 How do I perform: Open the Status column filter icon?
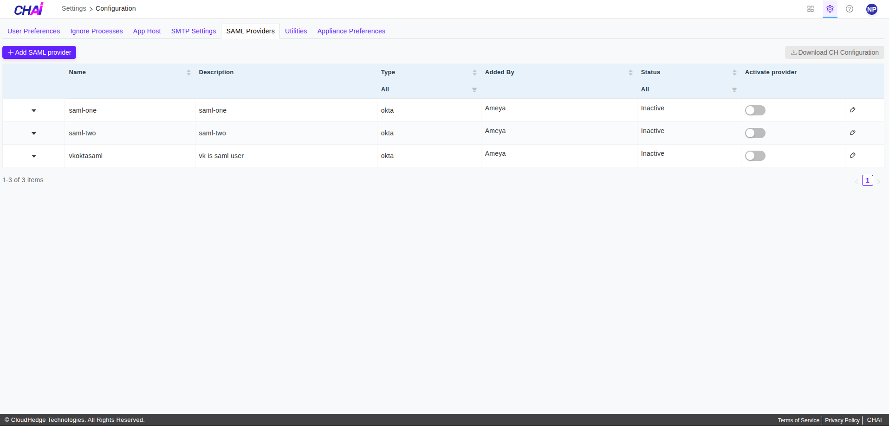(x=734, y=89)
